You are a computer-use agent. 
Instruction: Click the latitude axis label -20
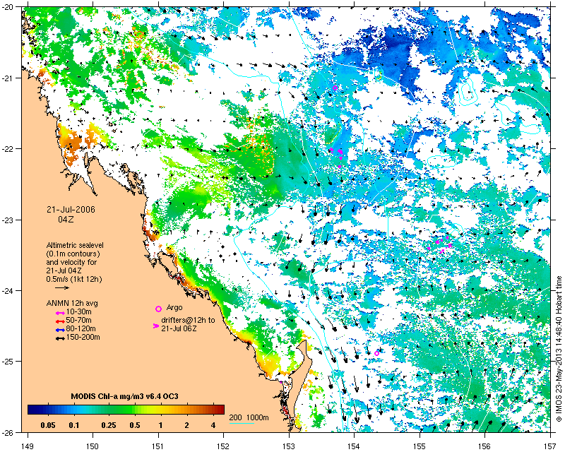(8, 8)
